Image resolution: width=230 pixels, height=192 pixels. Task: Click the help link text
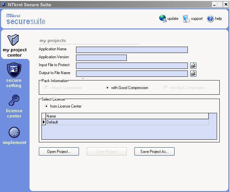[x=218, y=19]
